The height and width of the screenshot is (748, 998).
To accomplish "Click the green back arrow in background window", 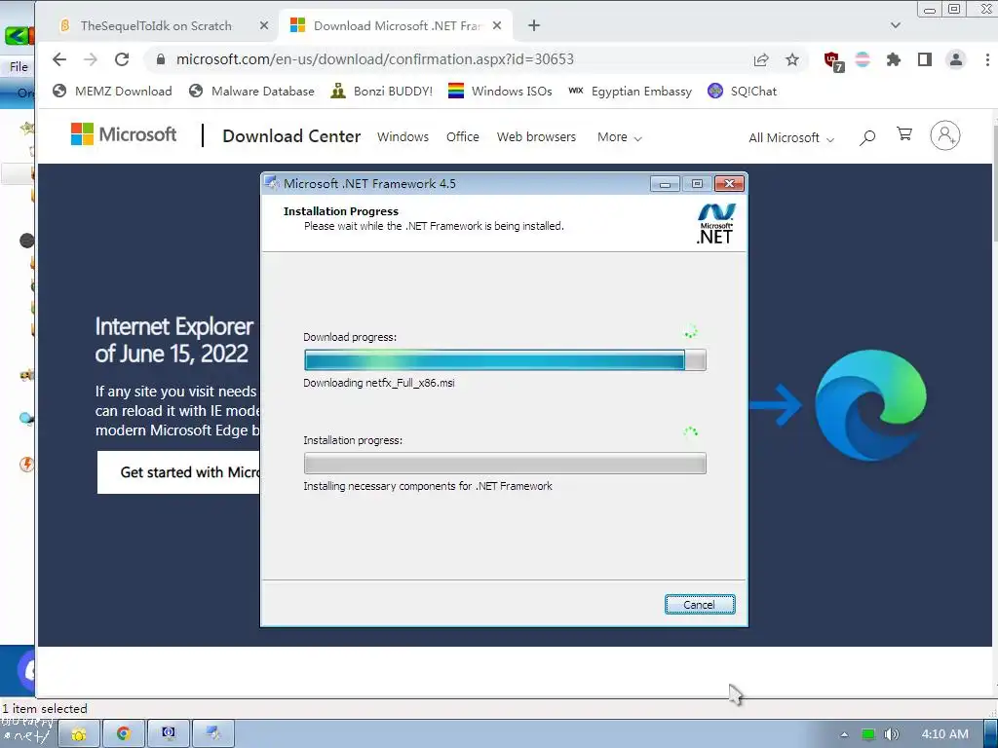I will [18, 35].
